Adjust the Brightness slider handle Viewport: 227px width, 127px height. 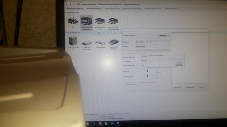[x=148, y=71]
